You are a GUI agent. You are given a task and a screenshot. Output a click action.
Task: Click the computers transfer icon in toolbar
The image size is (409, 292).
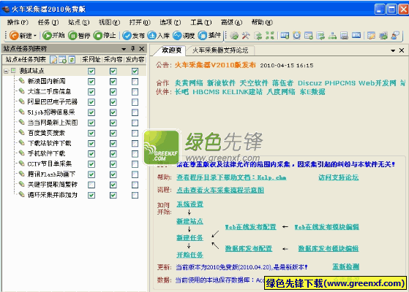(383, 35)
